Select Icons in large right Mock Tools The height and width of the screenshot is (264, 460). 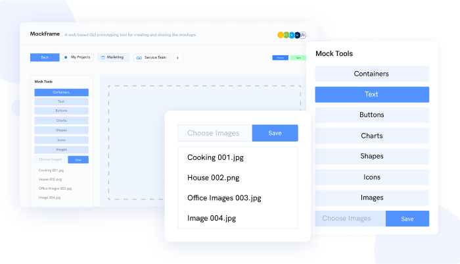[372, 177]
